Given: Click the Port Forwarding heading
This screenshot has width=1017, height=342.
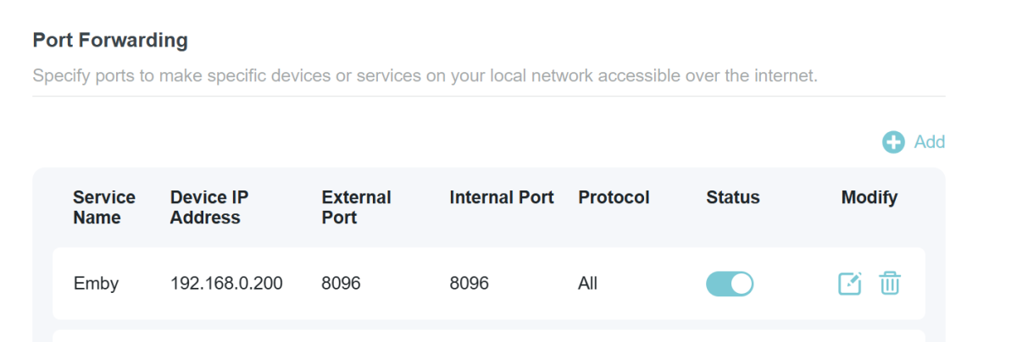Looking at the screenshot, I should (x=110, y=40).
